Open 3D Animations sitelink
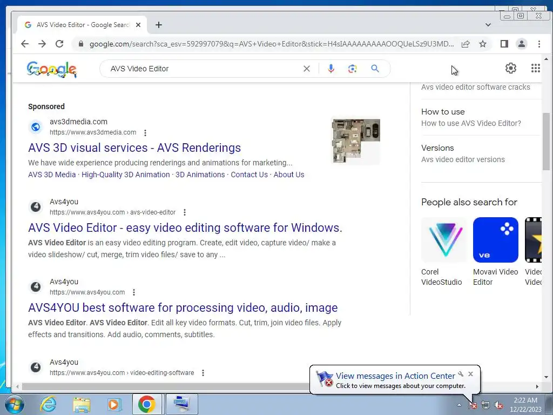Screen dimensions: 553x415 (200, 175)
